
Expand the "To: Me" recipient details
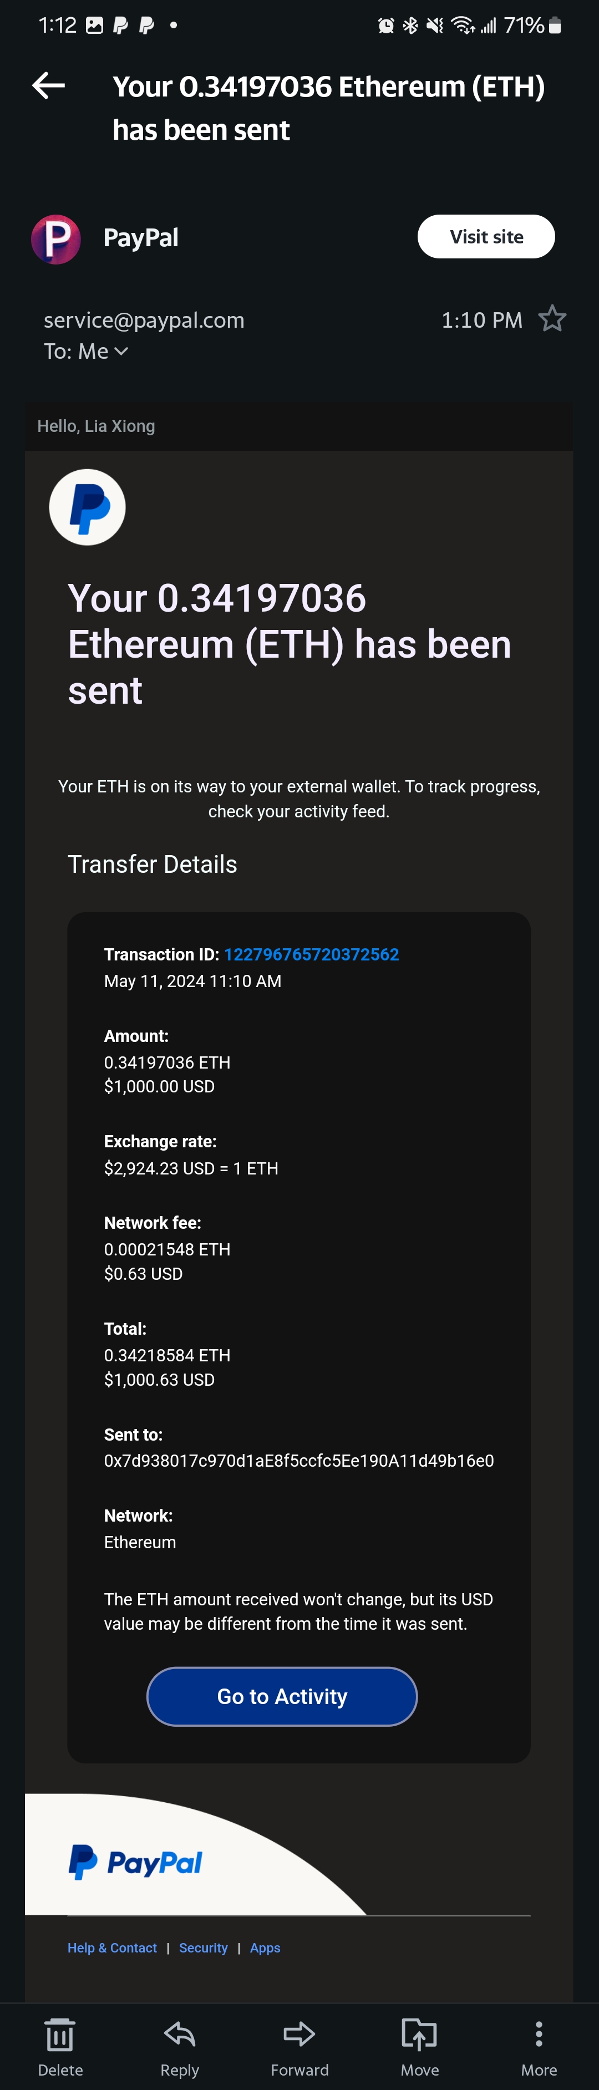tap(86, 352)
